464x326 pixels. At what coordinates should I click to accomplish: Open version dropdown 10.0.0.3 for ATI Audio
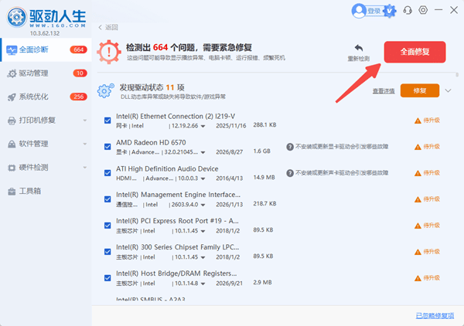coord(203,178)
